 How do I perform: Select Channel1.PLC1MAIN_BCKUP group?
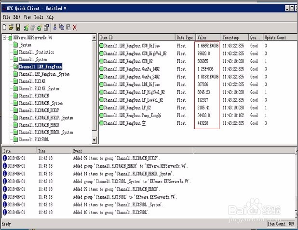click(39, 110)
